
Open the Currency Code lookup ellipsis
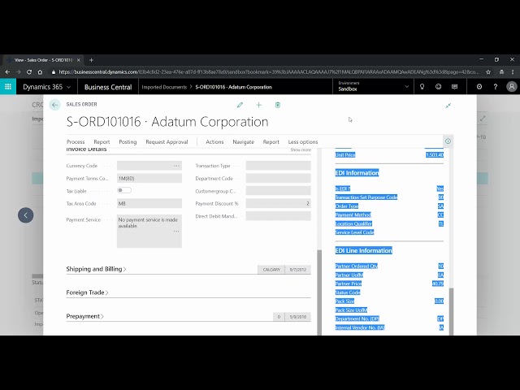tap(177, 166)
